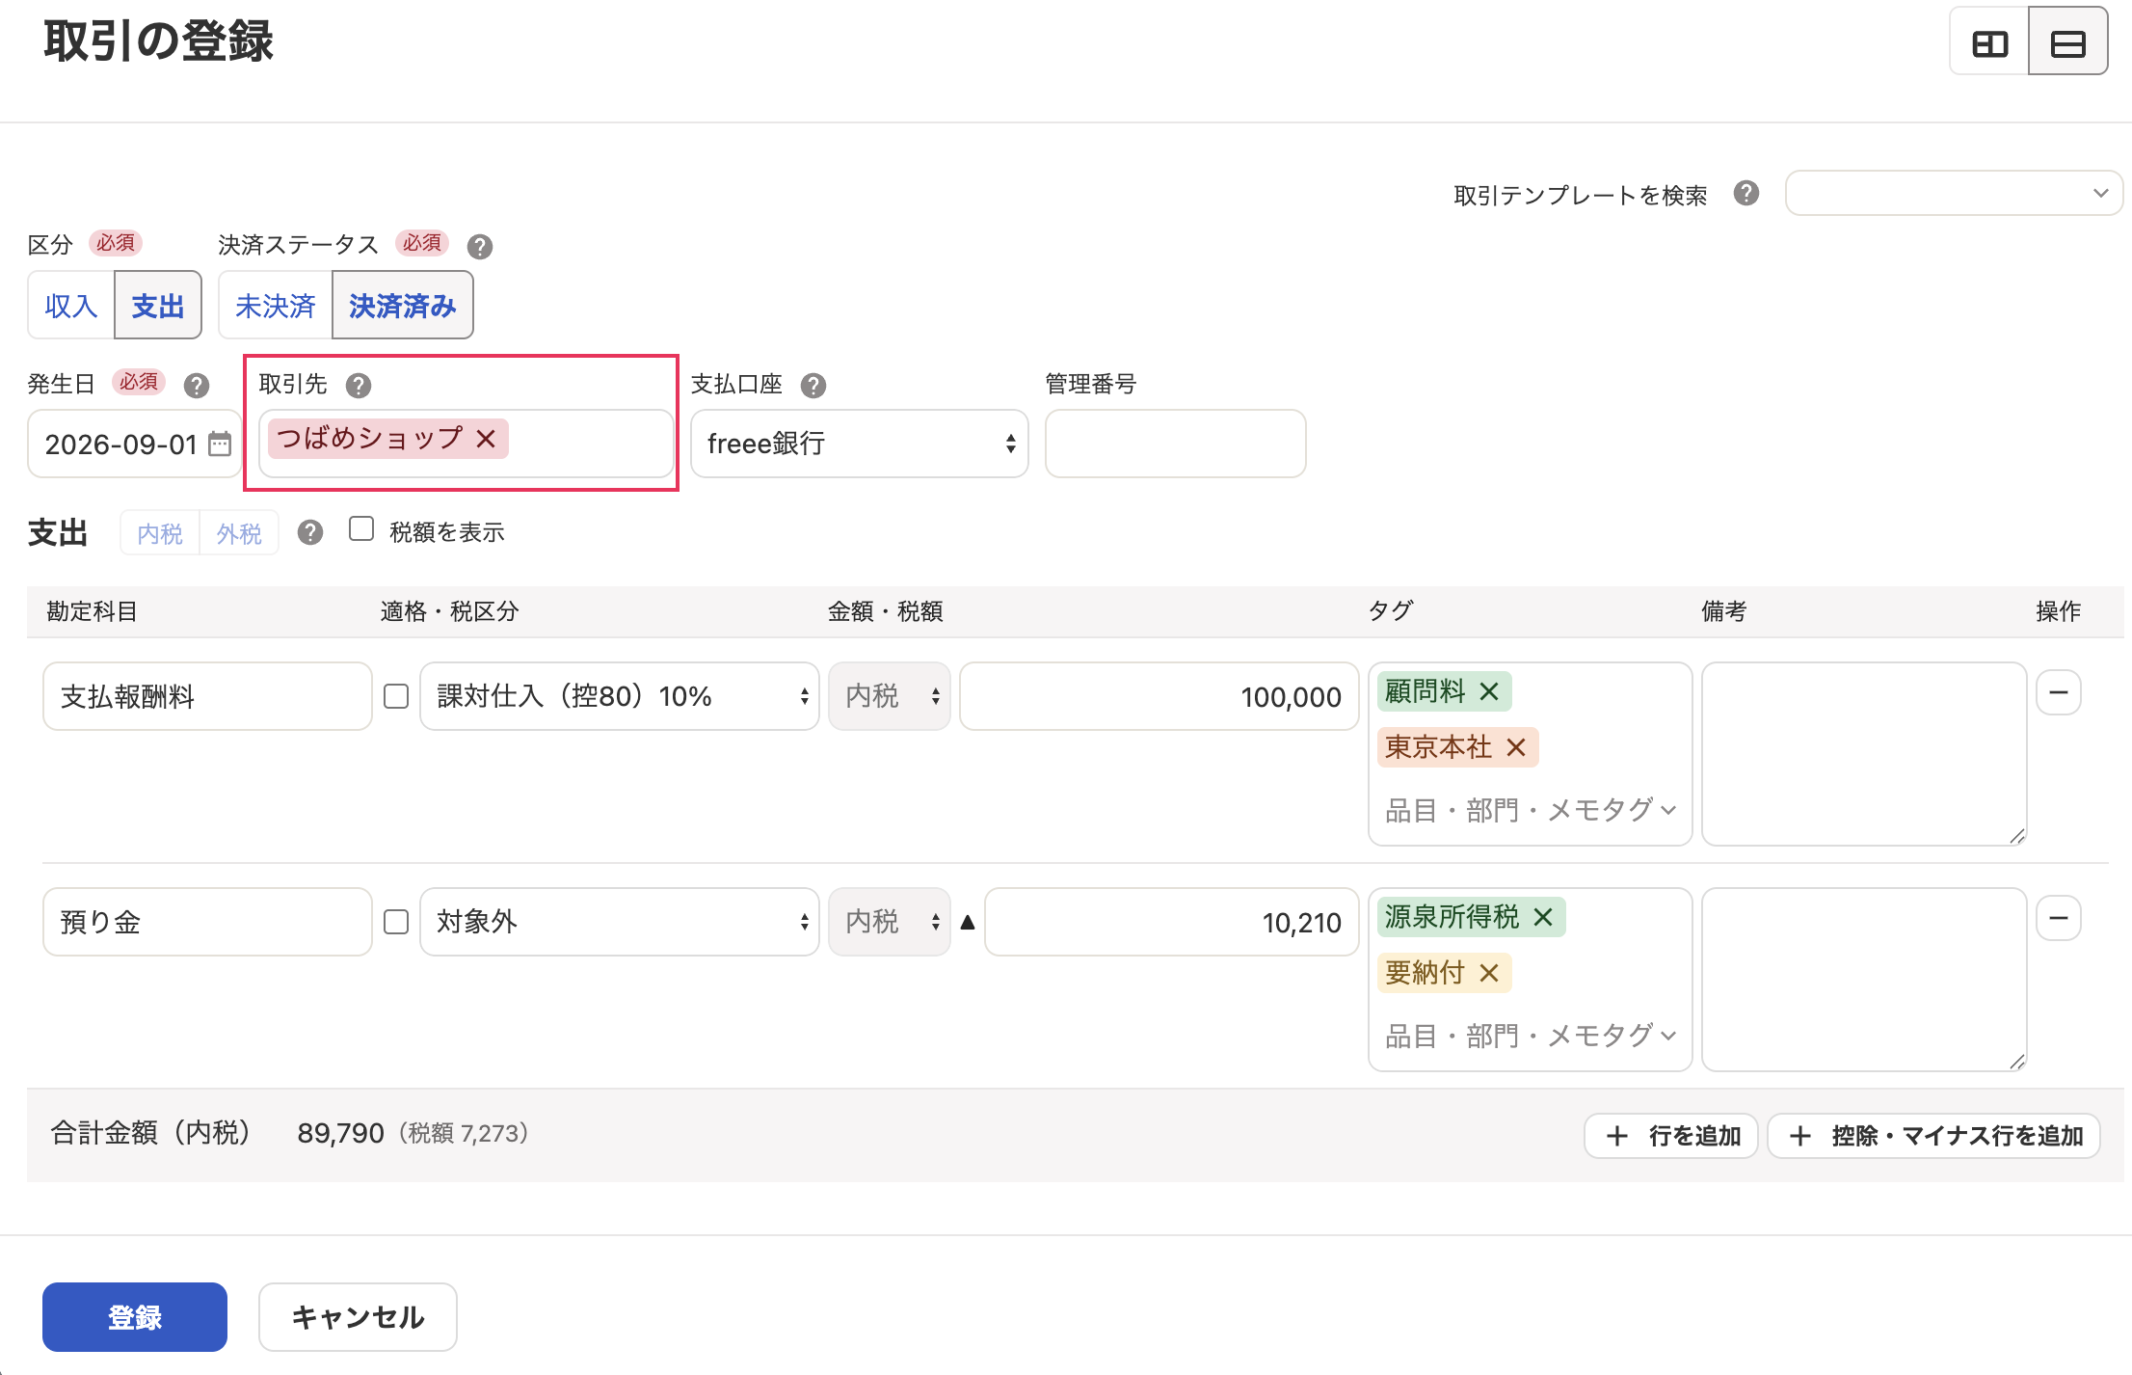Focus the 管理番号 input field

point(1176,444)
